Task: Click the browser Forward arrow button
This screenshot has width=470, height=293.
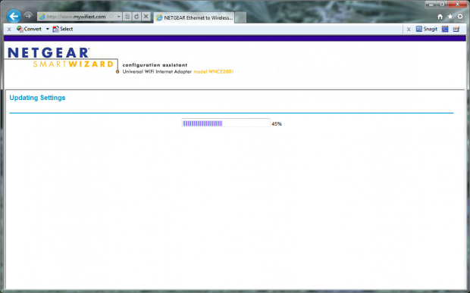Action: pyautogui.click(x=28, y=16)
